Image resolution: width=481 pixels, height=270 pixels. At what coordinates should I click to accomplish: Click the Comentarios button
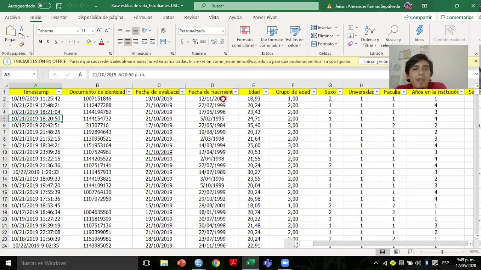pos(457,17)
